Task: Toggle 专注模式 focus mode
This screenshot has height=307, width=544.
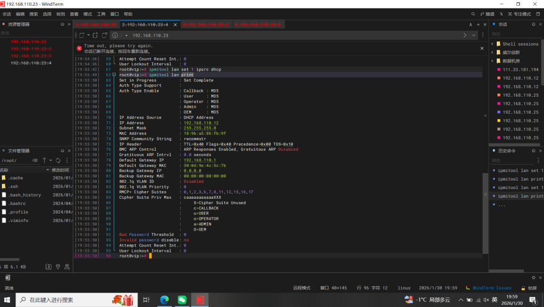Action: [x=518, y=14]
